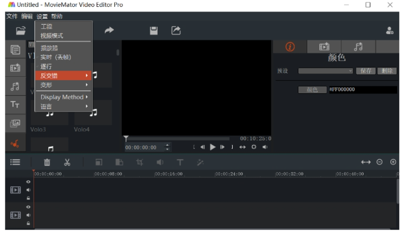This screenshot has width=403, height=232.
Task: Expand the 反交错 submenu
Action: pos(63,76)
